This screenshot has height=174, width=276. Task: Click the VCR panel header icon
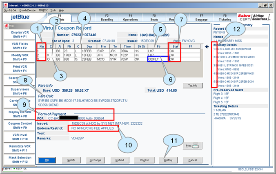click(x=5, y=25)
